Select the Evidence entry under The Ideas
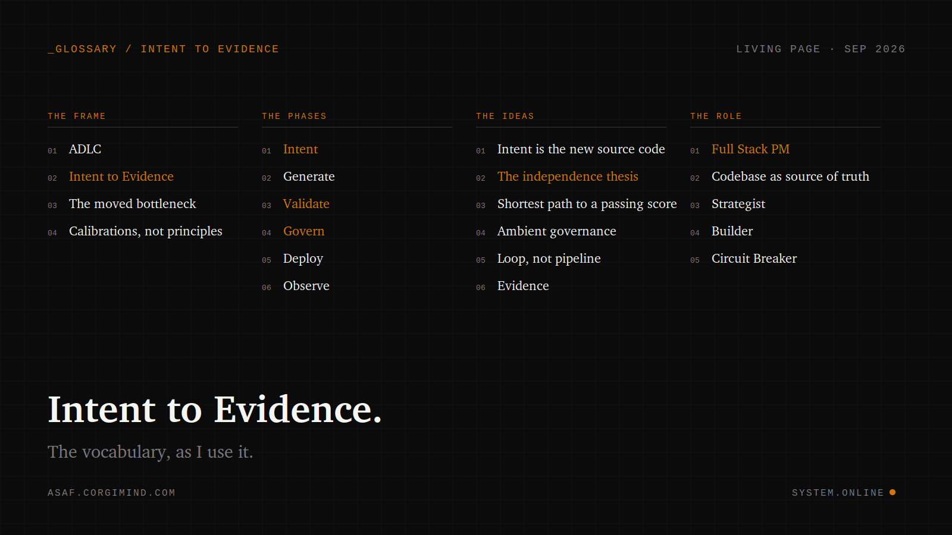The width and height of the screenshot is (952, 535). (x=523, y=286)
